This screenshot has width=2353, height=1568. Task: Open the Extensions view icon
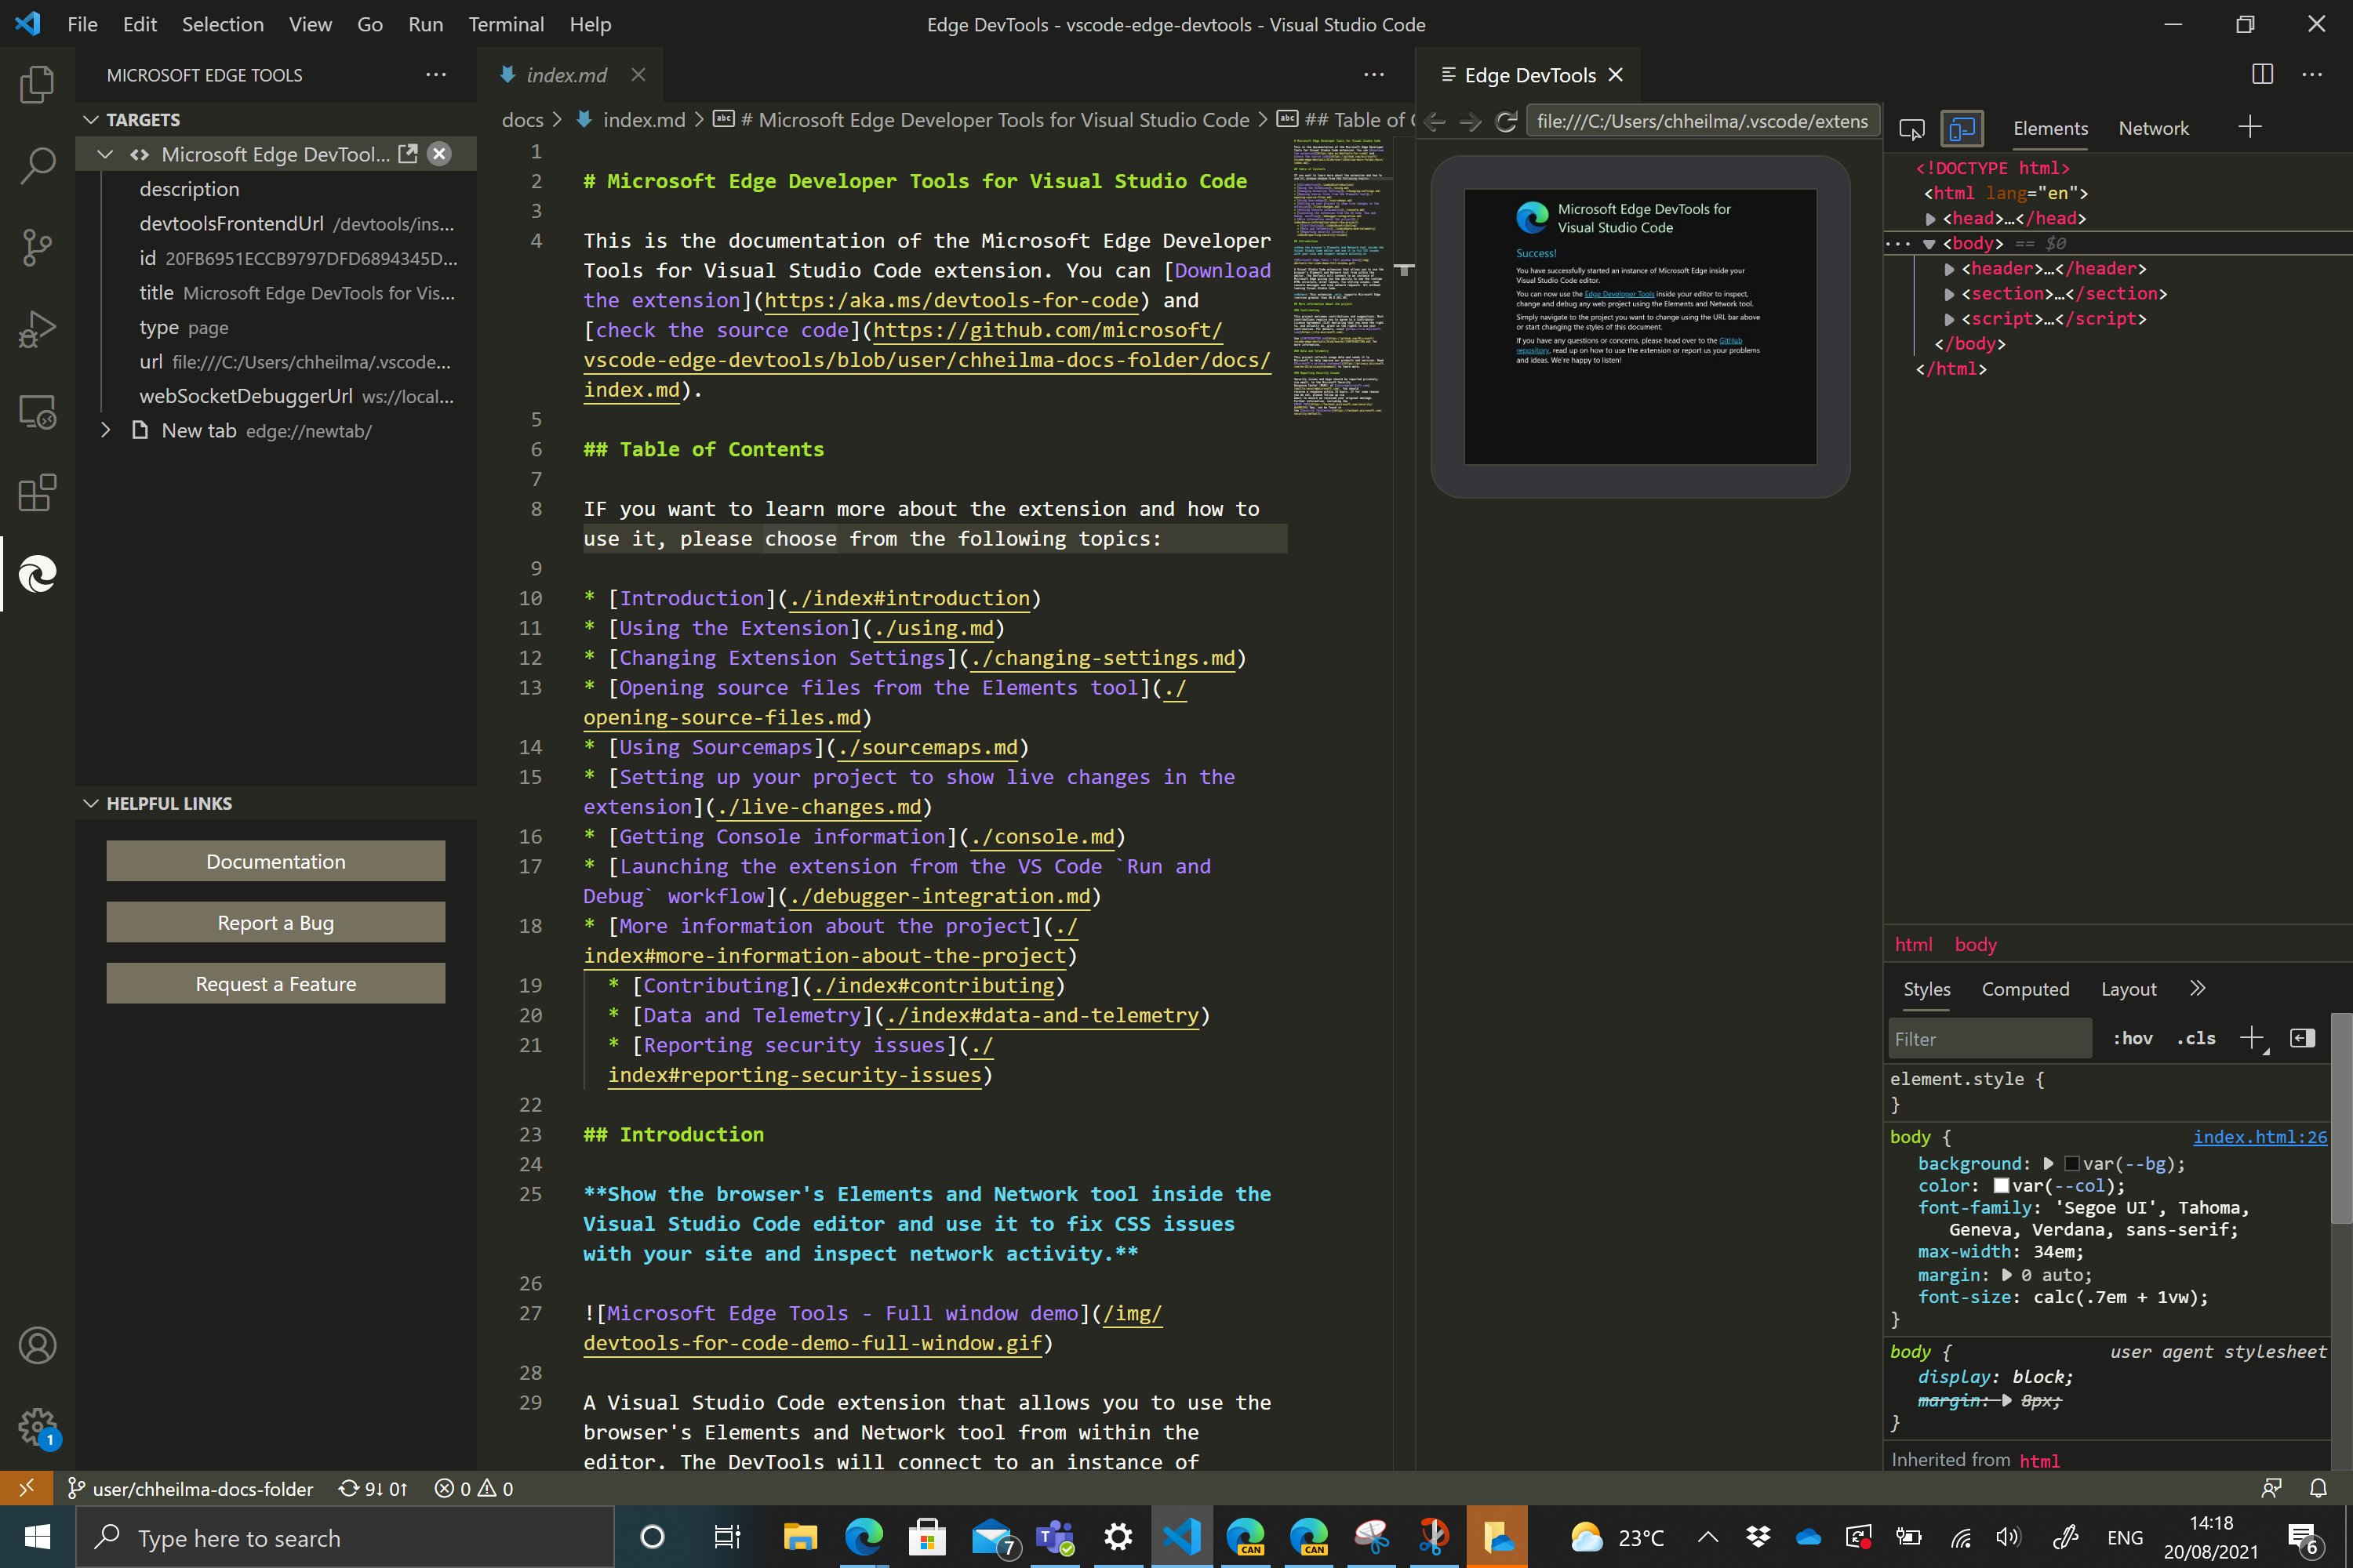point(37,492)
